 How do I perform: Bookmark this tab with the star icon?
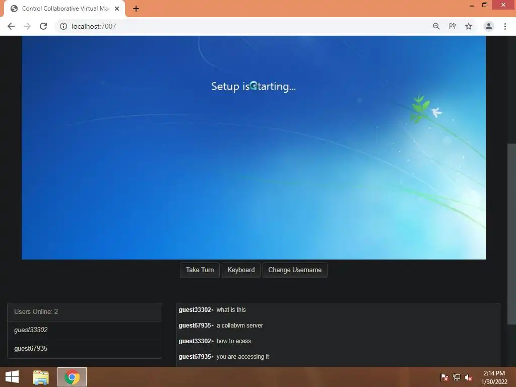(x=469, y=26)
